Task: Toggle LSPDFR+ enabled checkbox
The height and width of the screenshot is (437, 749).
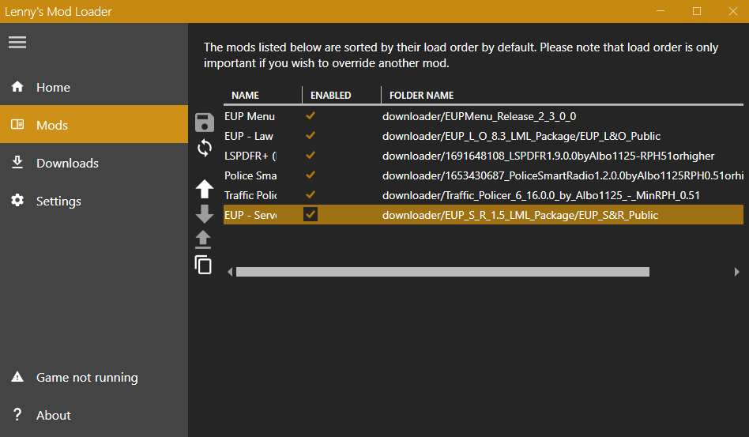Action: click(x=311, y=155)
